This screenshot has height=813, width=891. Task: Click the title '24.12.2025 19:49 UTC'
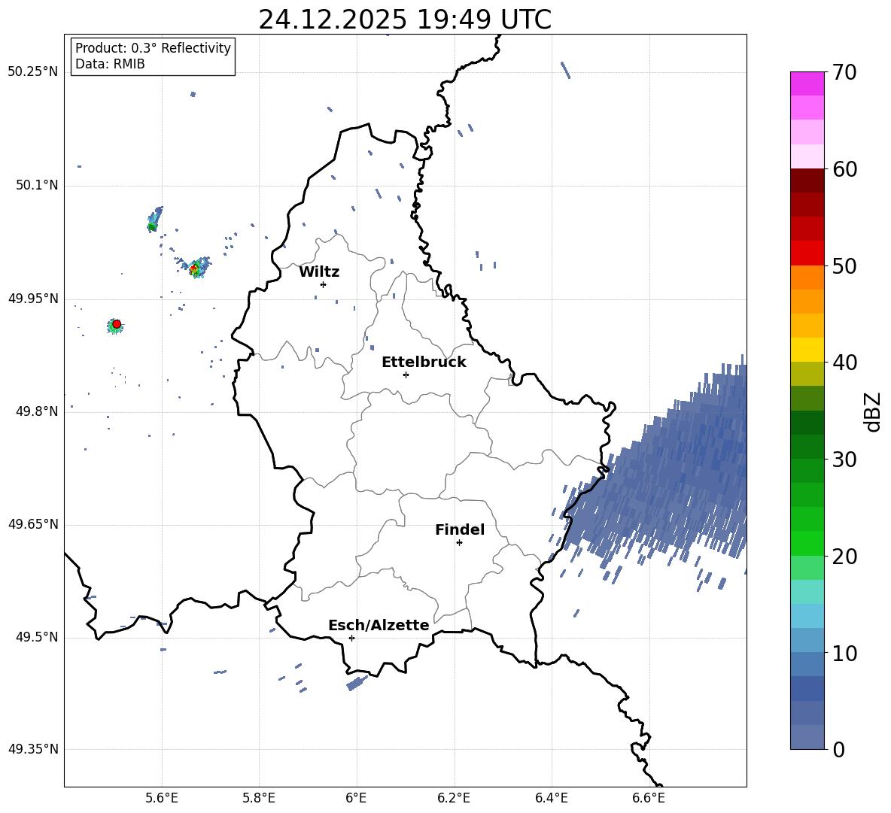click(x=405, y=20)
